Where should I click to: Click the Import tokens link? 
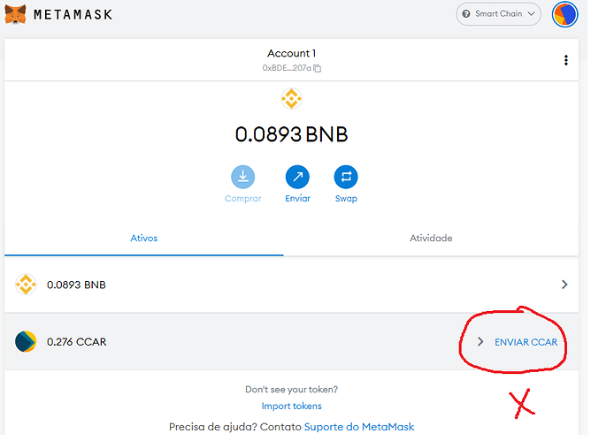(x=291, y=407)
